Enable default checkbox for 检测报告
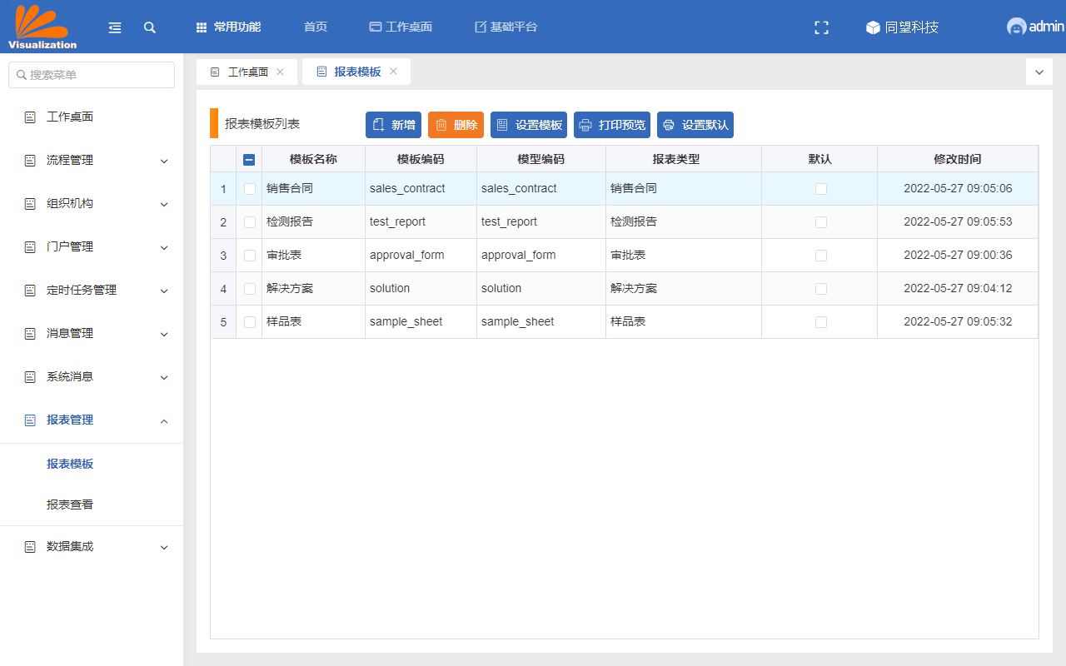The height and width of the screenshot is (666, 1066). point(821,222)
